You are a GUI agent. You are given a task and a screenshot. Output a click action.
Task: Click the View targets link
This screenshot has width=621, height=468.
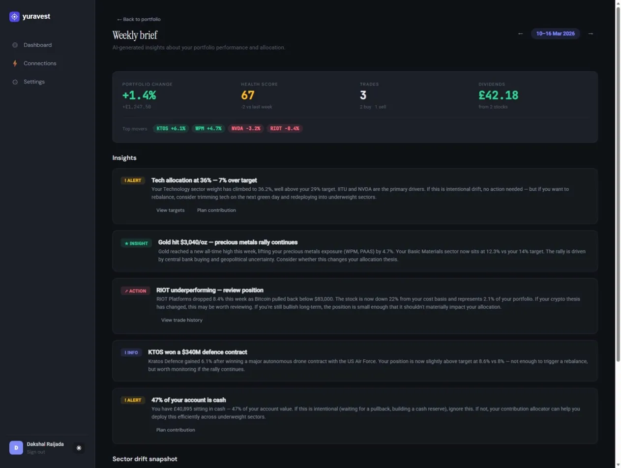click(x=170, y=210)
